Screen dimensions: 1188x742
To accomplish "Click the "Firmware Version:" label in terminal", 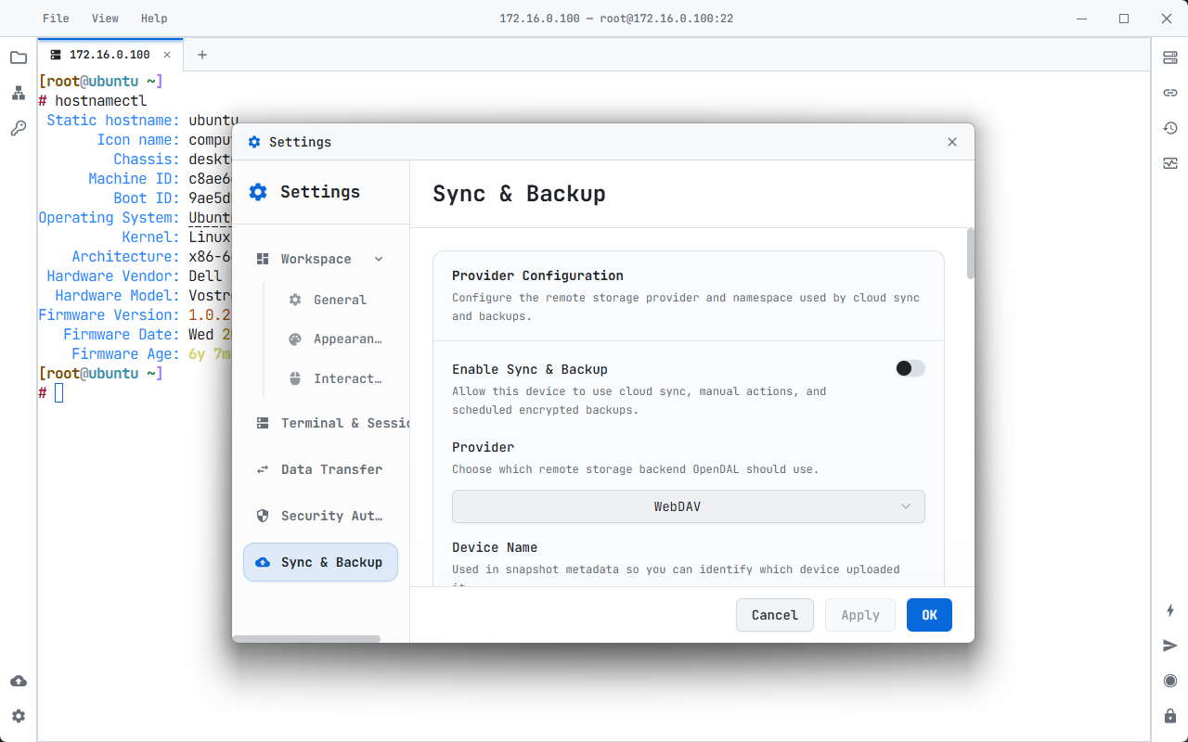I will click(x=109, y=315).
